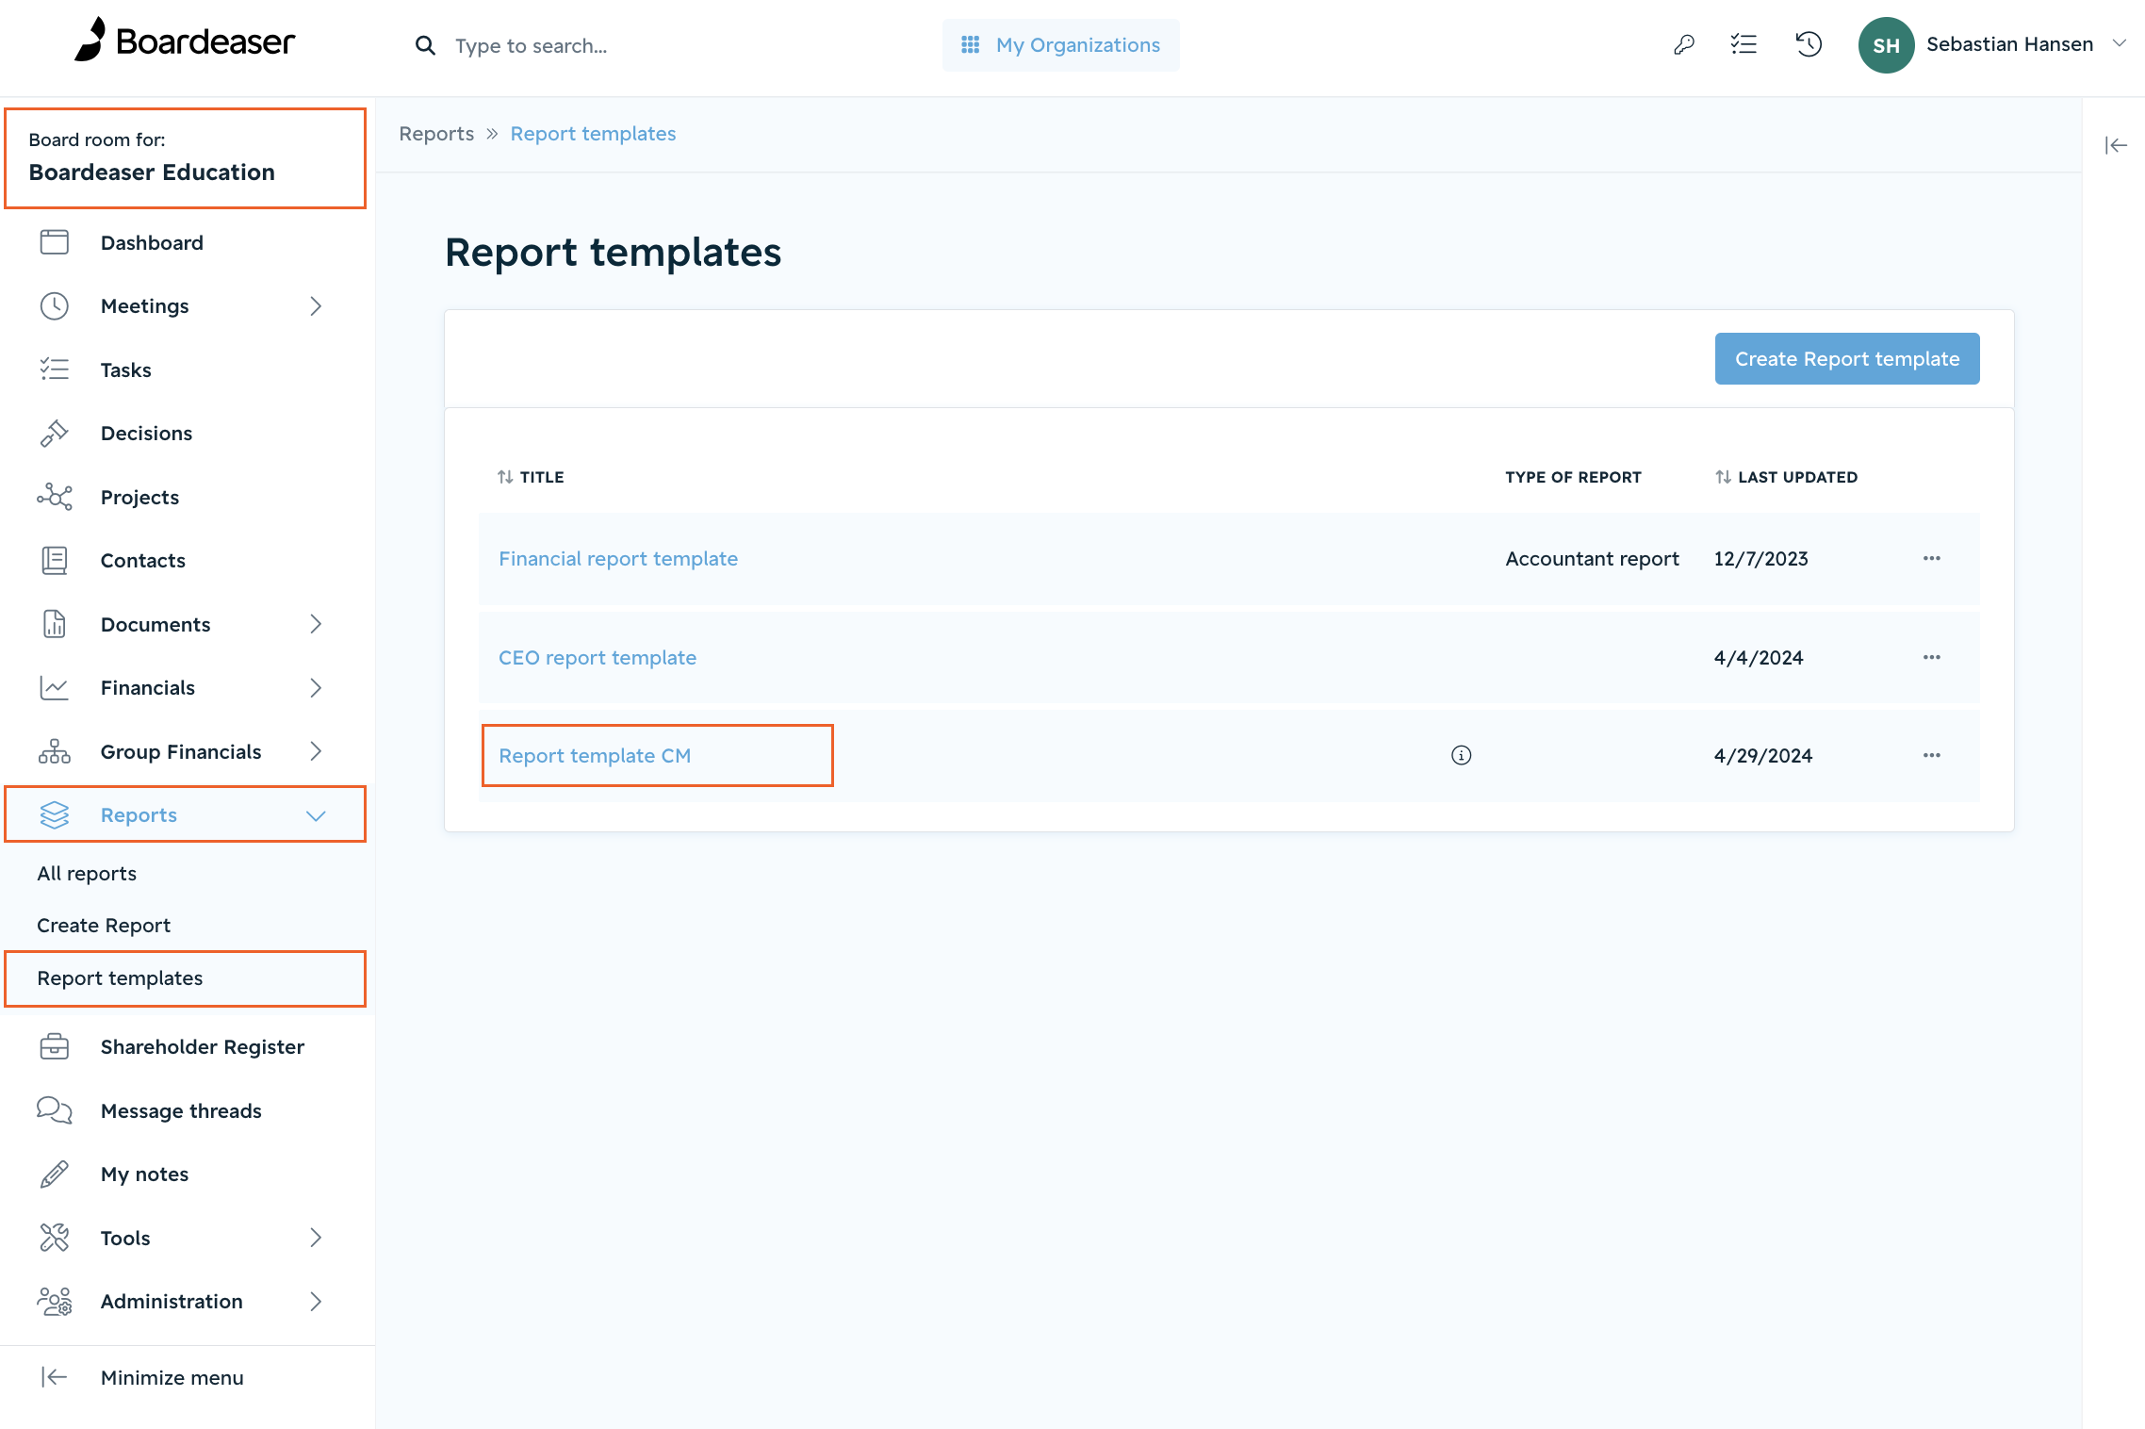Viewport: 2145px width, 1429px height.
Task: Click Report templates breadcrumb link
Action: 593,134
